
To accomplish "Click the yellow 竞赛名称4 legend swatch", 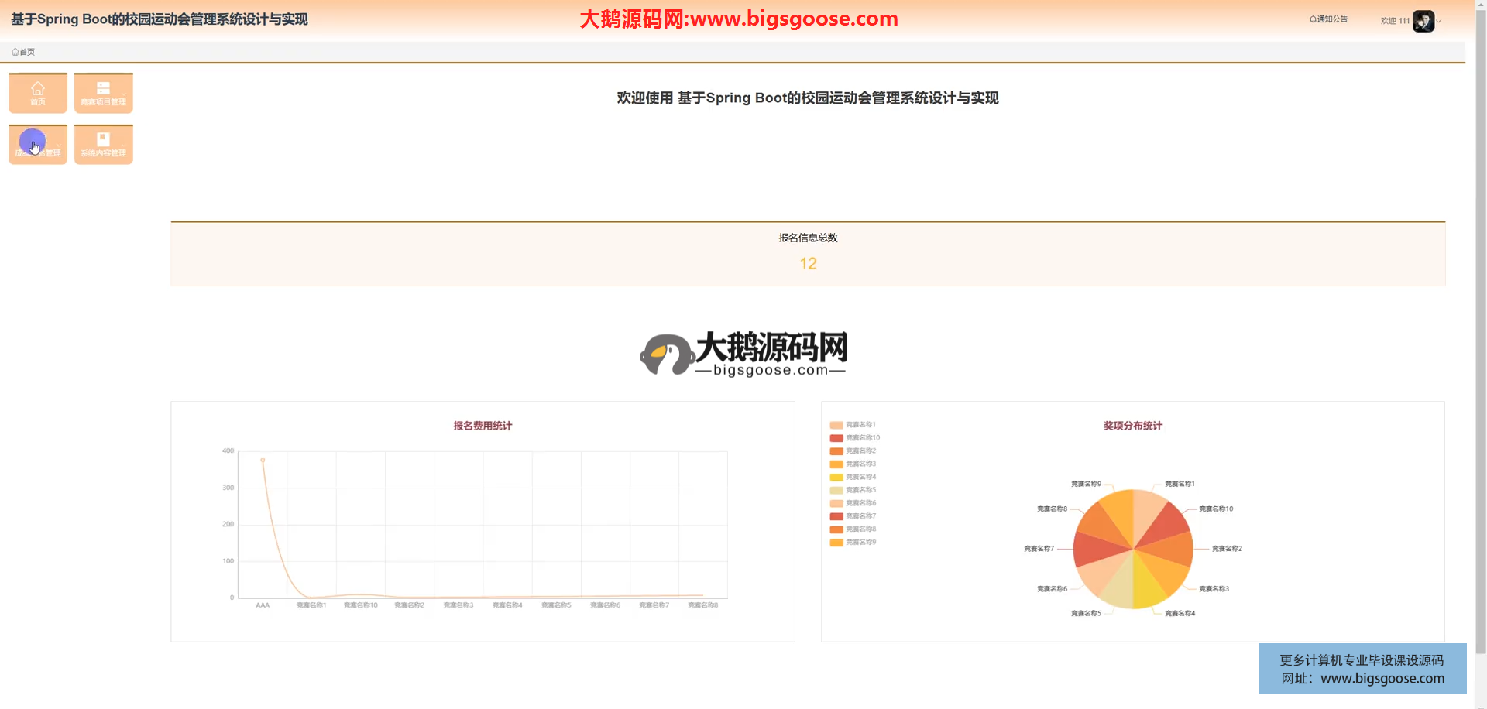I will tap(836, 478).
